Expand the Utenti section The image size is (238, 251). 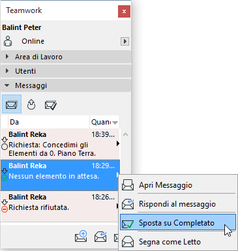click(66, 71)
